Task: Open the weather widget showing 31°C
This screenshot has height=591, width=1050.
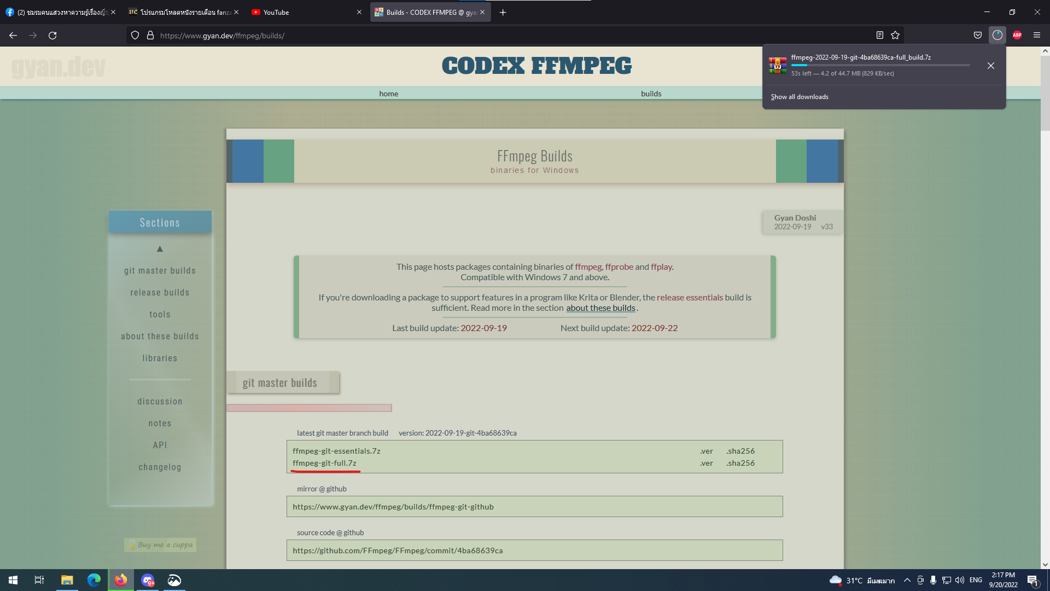Action: pyautogui.click(x=862, y=580)
